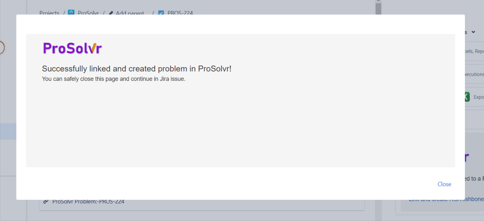Click the page vertical scrollbar thumb
This screenshot has height=221, width=484.
click(x=378, y=9)
